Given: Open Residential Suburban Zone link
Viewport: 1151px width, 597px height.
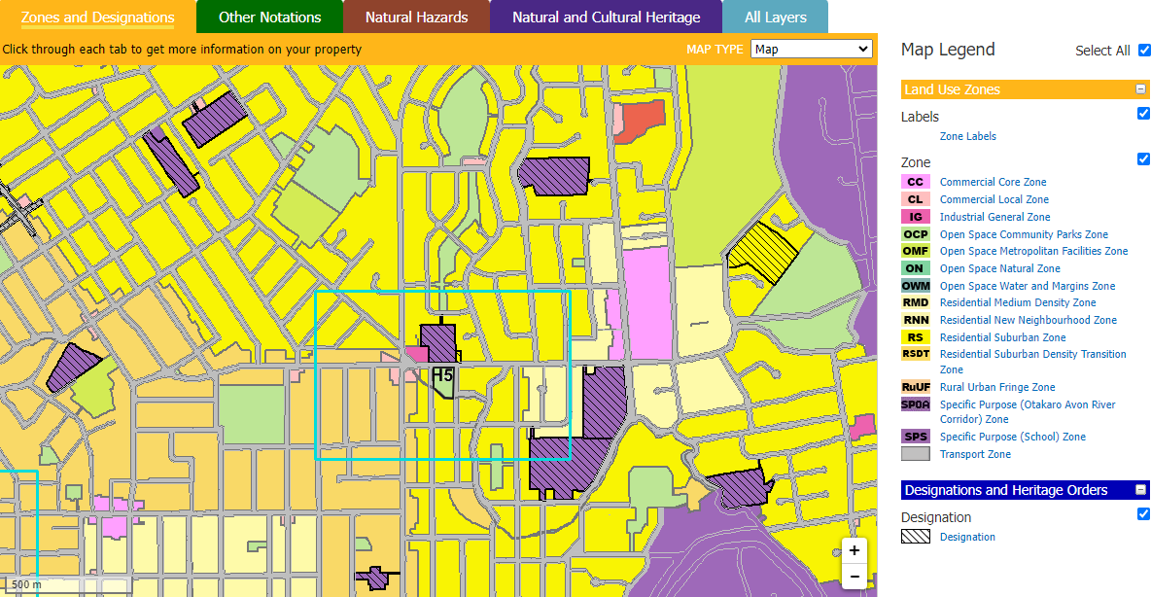Looking at the screenshot, I should [x=1002, y=337].
